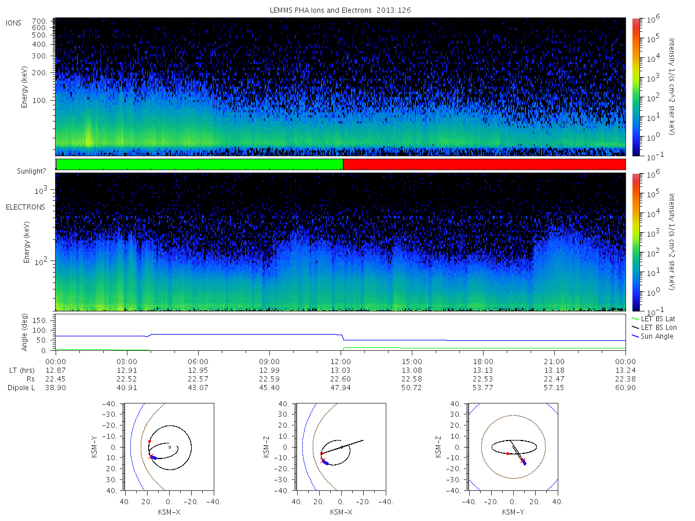Click the Dipole L row label

(21, 387)
